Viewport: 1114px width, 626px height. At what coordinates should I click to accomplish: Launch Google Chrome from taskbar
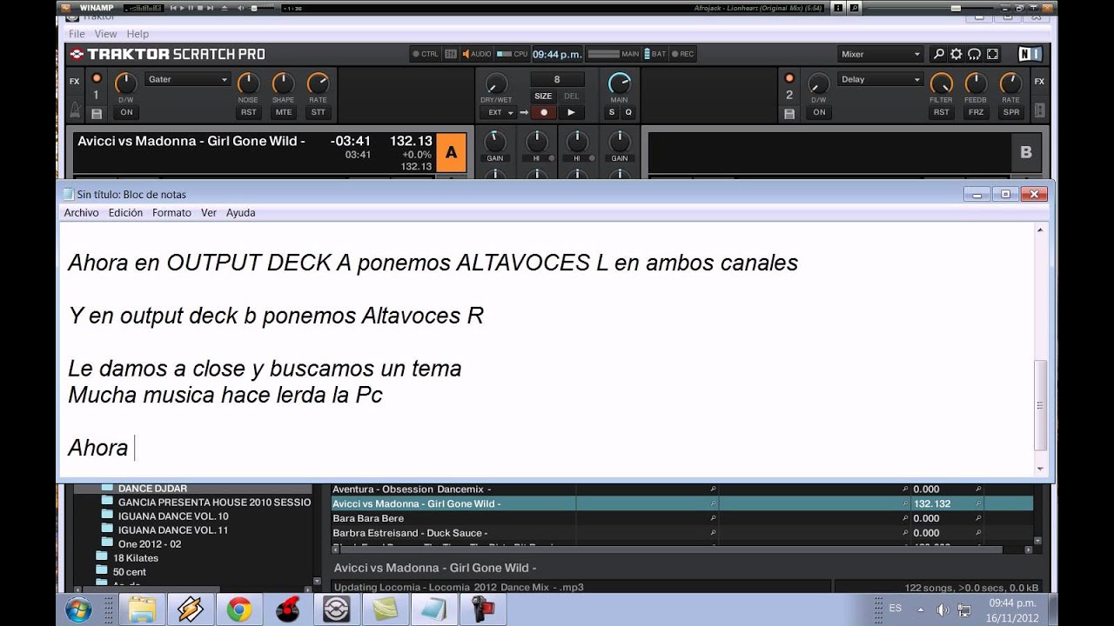[239, 609]
